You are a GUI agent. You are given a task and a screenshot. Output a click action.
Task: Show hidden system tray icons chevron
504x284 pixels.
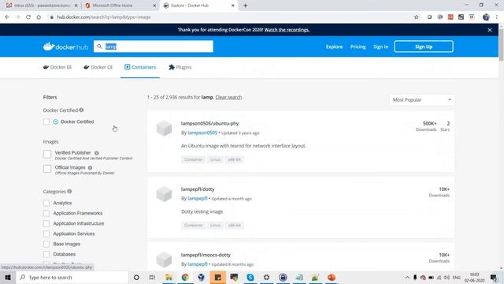pos(407,277)
